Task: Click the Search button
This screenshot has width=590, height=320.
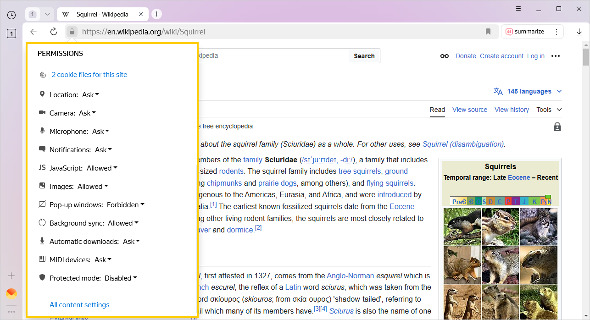Action: (x=364, y=55)
